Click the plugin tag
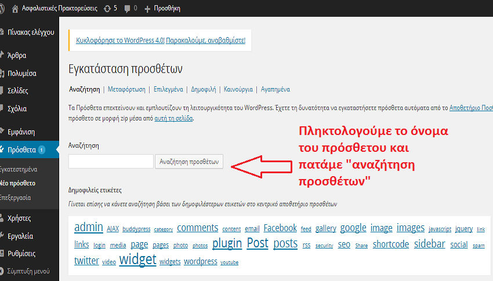The width and height of the screenshot is (493, 281). tap(227, 244)
